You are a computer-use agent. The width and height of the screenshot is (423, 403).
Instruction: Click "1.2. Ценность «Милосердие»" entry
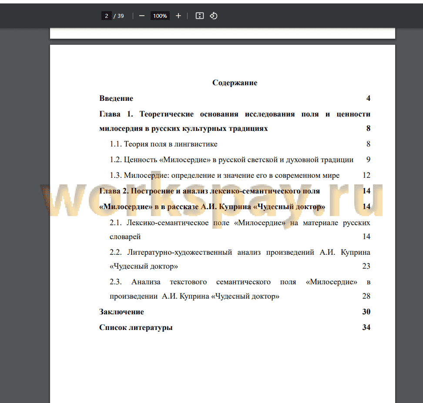click(x=232, y=160)
